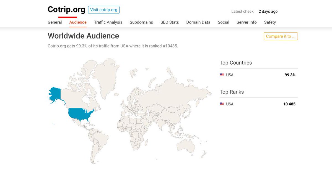
Task: Switch to the Social tab
Action: pyautogui.click(x=224, y=22)
